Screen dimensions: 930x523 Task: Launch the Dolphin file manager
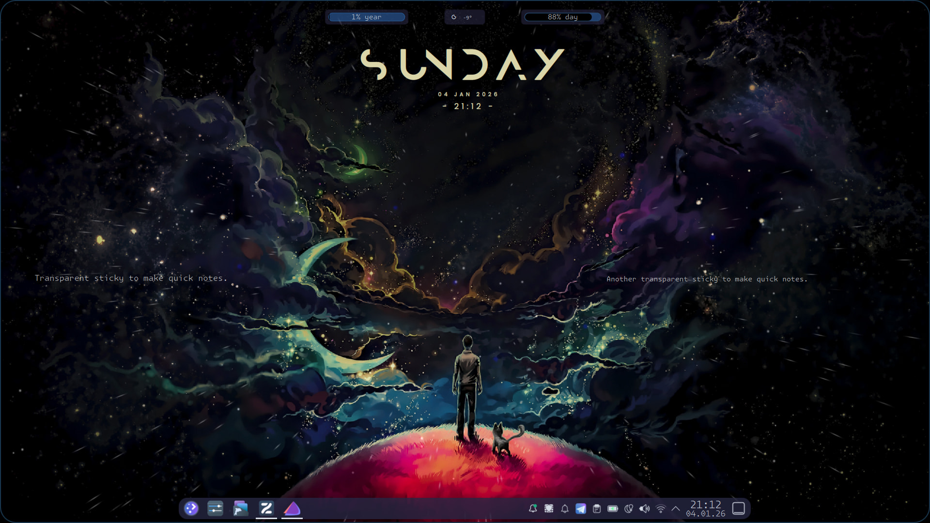tap(241, 508)
